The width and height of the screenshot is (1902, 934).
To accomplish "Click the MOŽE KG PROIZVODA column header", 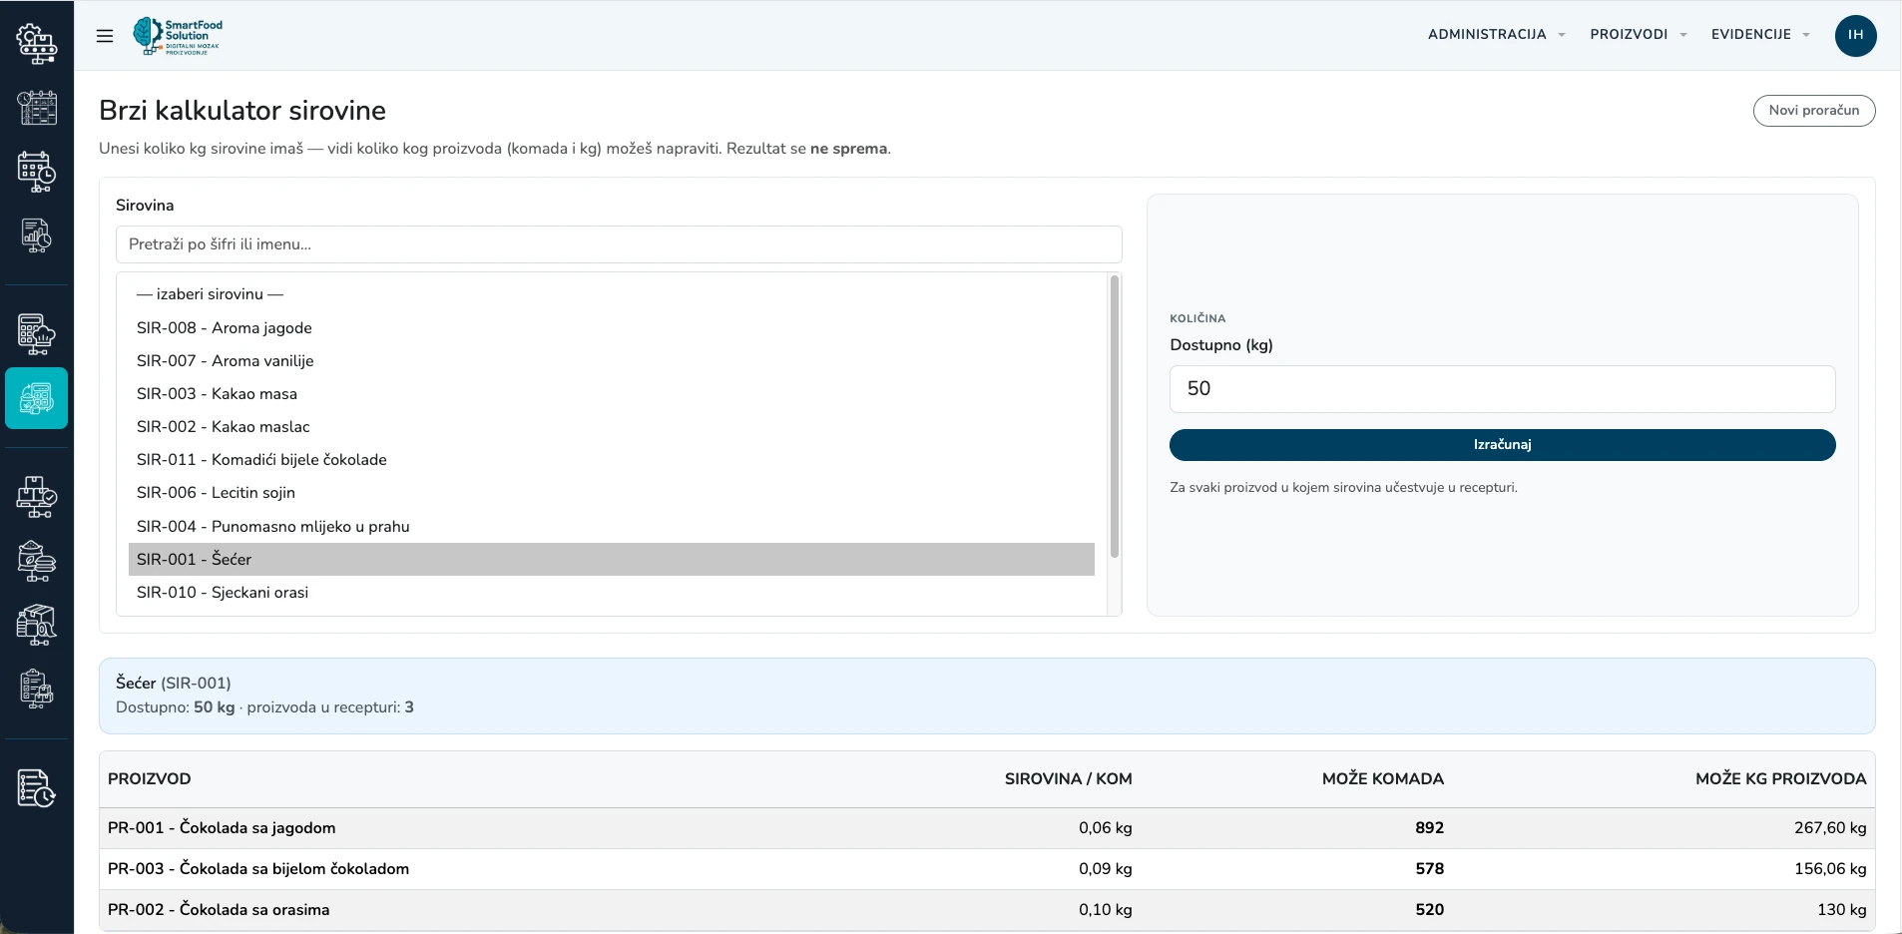I will (x=1780, y=779).
